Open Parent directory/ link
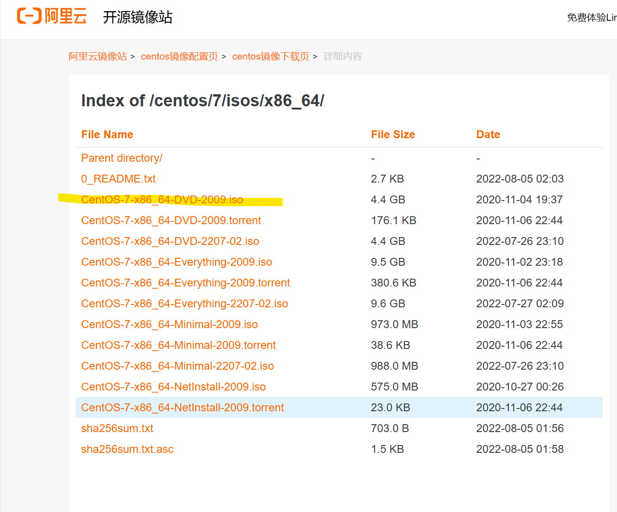 122,158
